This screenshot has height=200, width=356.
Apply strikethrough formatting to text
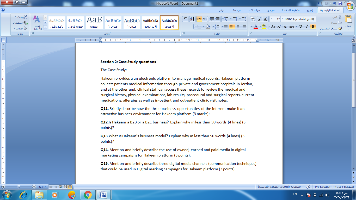tap(292, 26)
